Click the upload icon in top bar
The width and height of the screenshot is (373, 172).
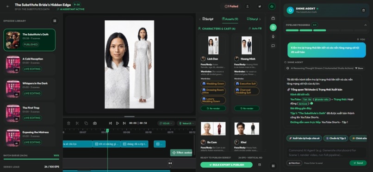click(248, 6)
